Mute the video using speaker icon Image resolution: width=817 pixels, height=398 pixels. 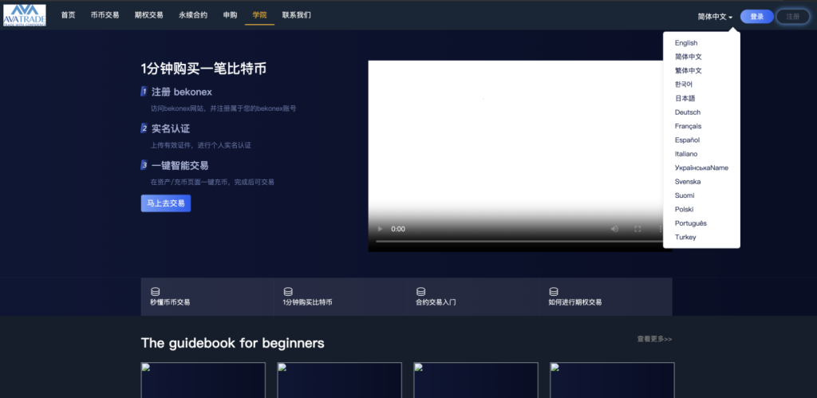click(615, 229)
